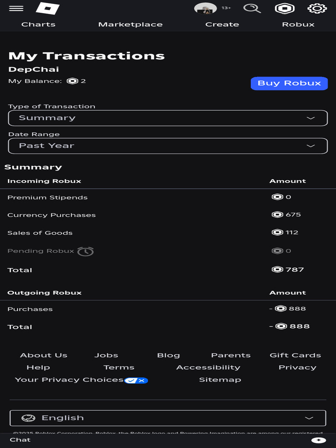
Task: Open About Us footer link
Action: 44,355
